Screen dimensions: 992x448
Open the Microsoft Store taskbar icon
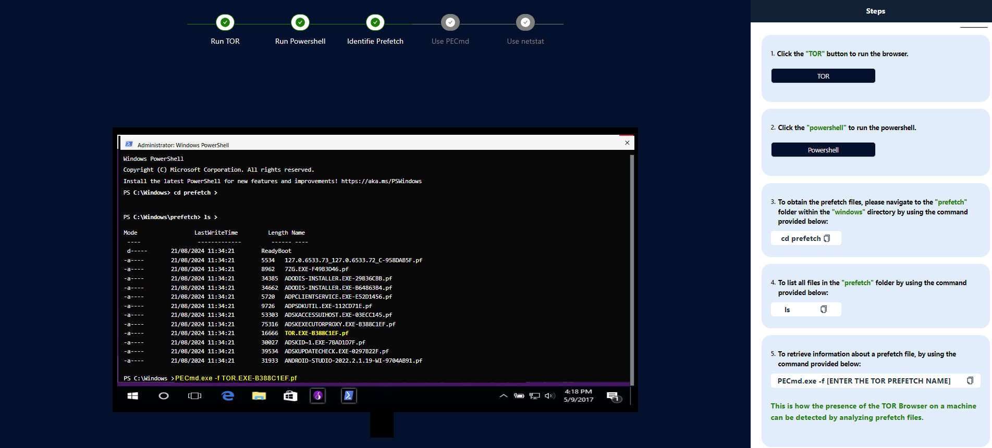coord(290,396)
